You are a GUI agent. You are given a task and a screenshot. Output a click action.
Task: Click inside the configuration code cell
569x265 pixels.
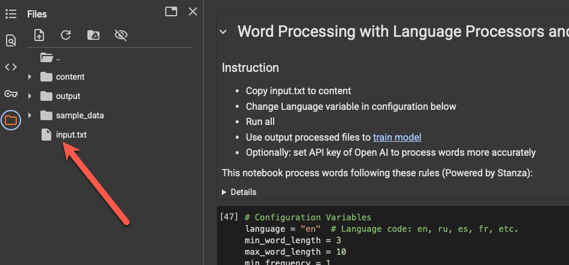[x=392, y=240]
